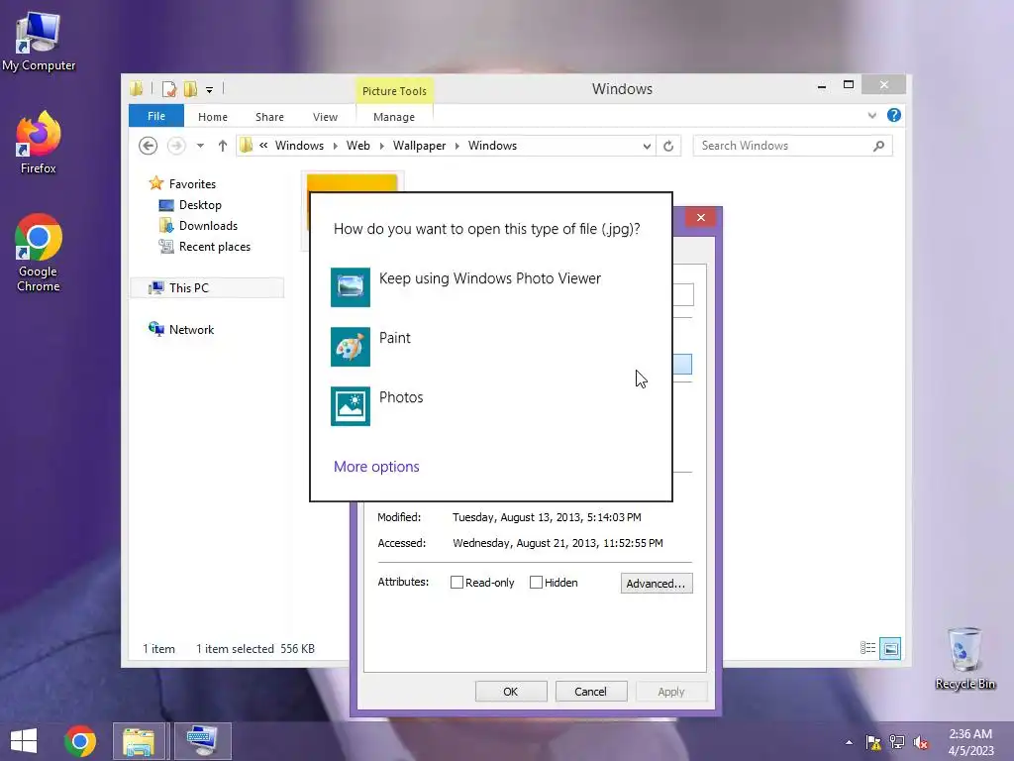Image resolution: width=1014 pixels, height=761 pixels.
Task: Switch to large thumbnails view icon
Action: pos(890,648)
